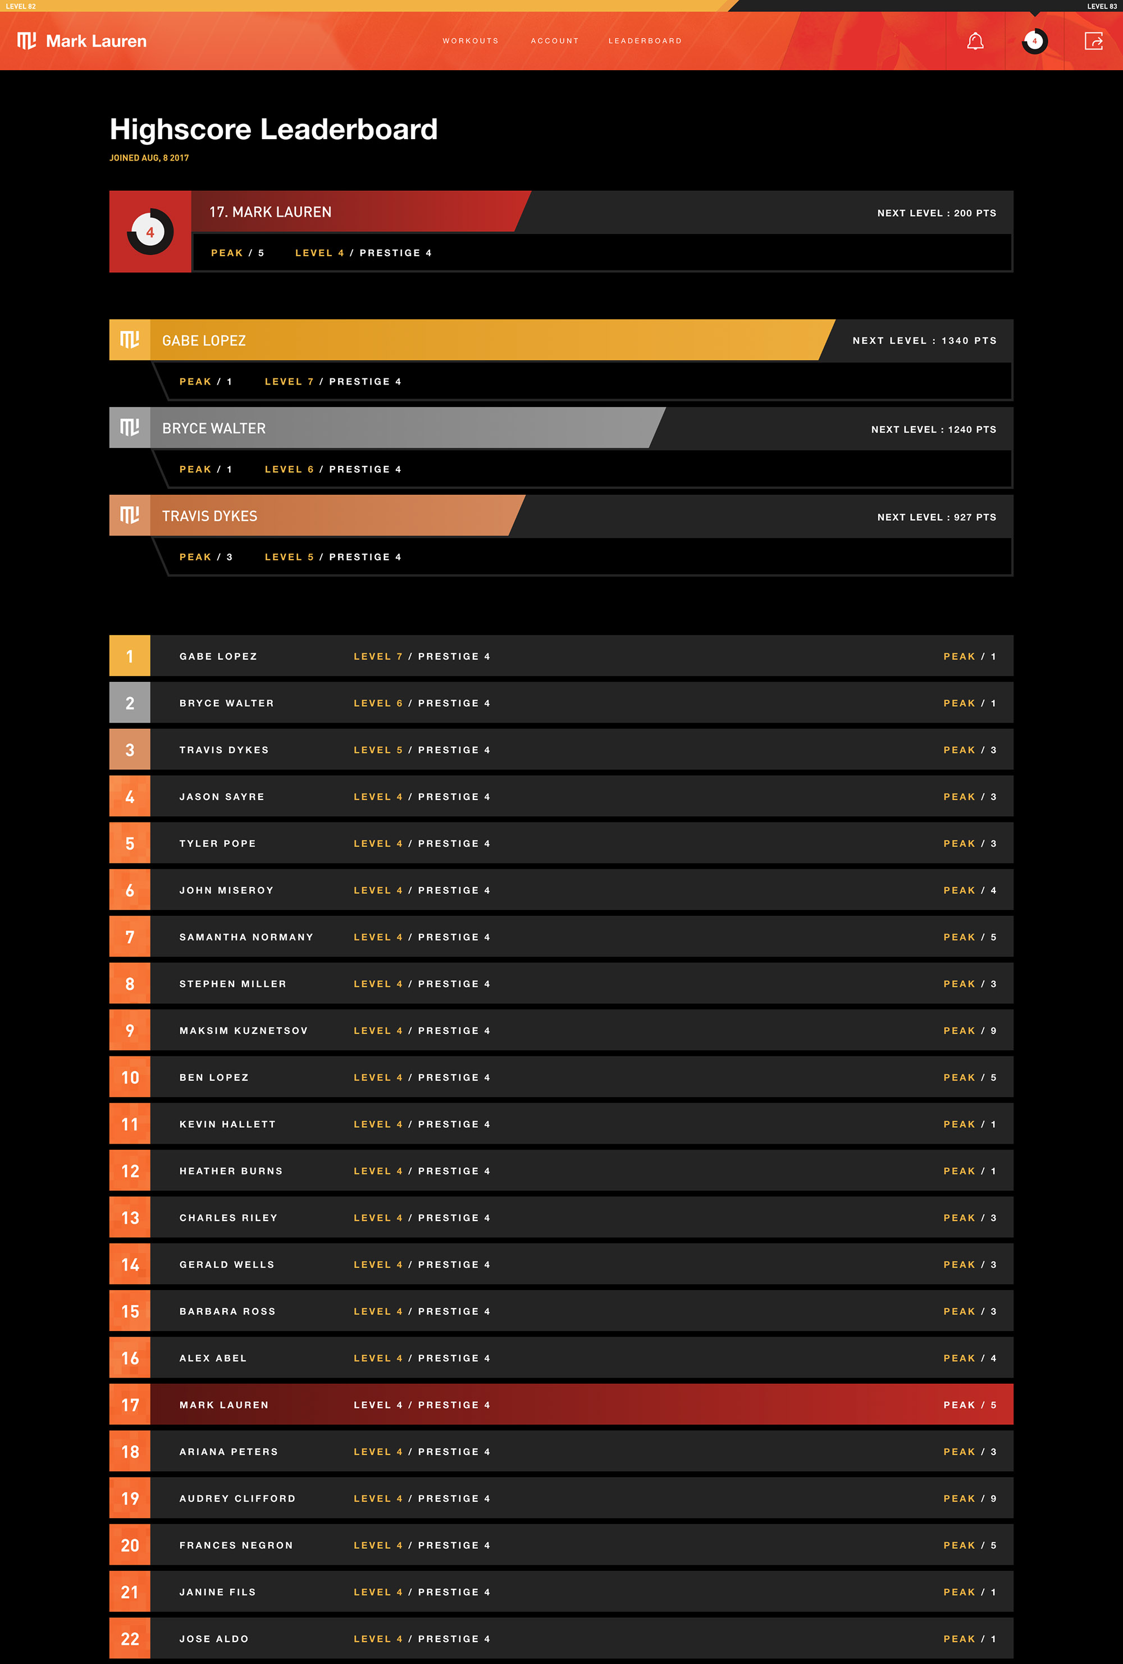Viewport: 1123px width, 1664px height.
Task: Click the Highscore Leaderboard heading
Action: click(273, 130)
